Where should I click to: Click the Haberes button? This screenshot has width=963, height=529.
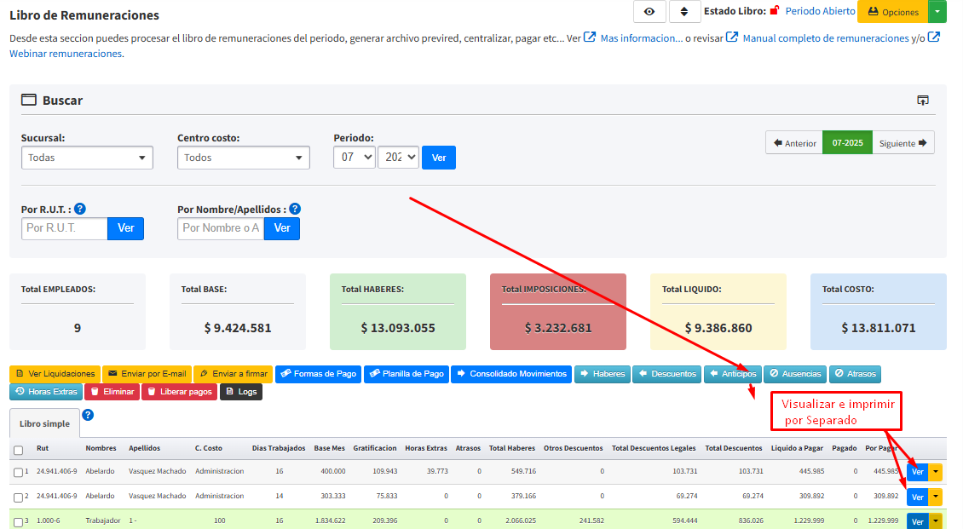pos(603,374)
